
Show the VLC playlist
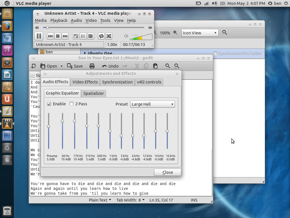[x=83, y=36]
